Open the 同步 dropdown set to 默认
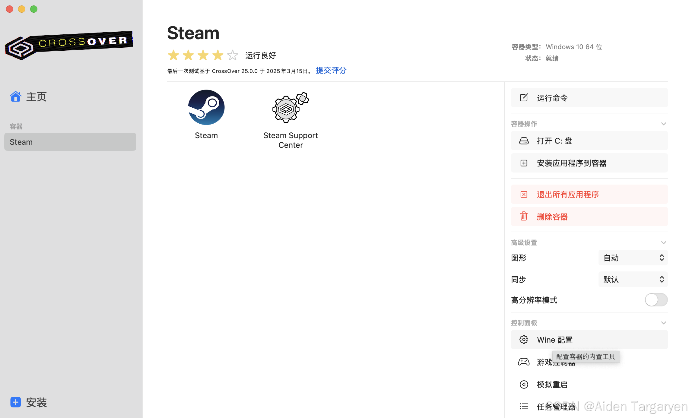 pos(633,280)
